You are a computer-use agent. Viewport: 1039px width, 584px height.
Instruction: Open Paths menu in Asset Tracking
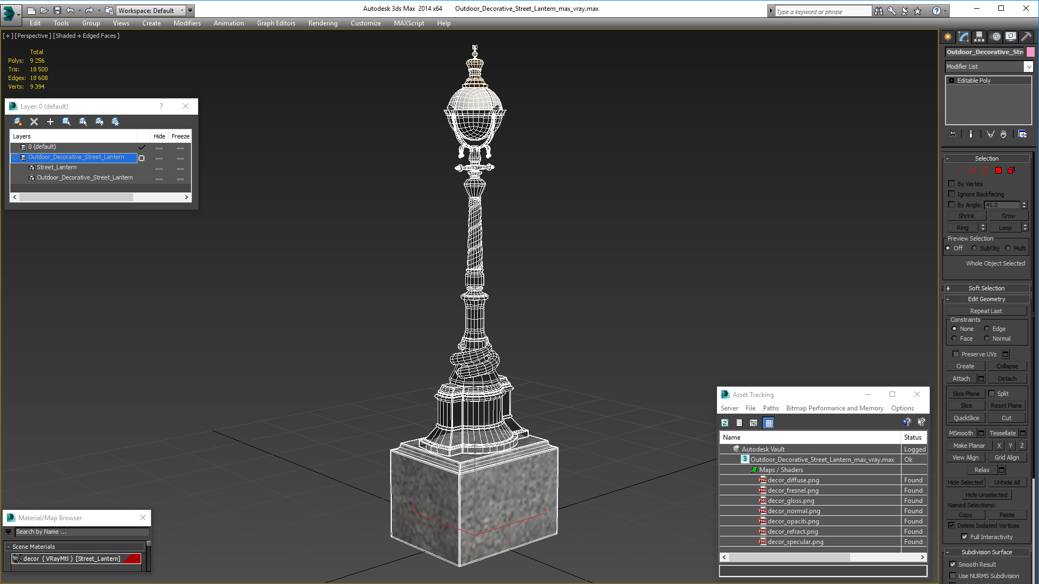point(771,408)
